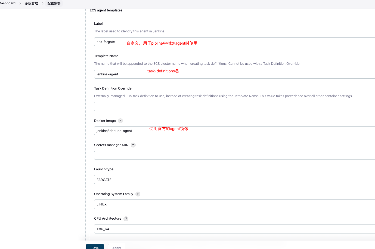Screen dimensions: 375x249
Task: Show help for Secrets manager ARN
Action: (x=133, y=145)
